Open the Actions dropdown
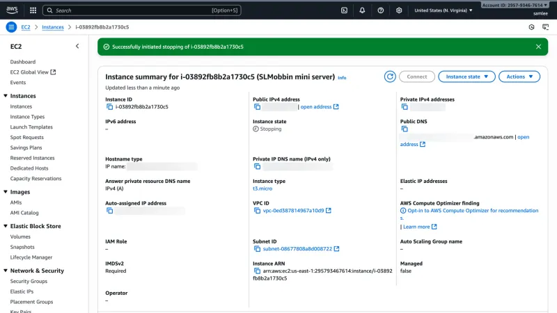The height and width of the screenshot is (313, 557). tap(519, 77)
